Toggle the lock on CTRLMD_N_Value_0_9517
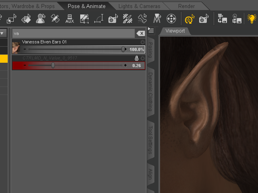 point(137,58)
